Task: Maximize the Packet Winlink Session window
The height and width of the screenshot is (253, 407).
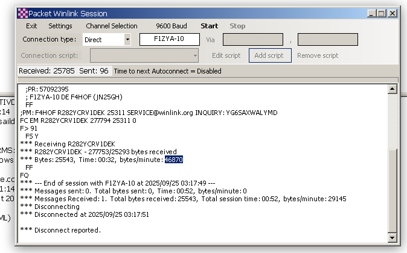Action: click(x=381, y=13)
